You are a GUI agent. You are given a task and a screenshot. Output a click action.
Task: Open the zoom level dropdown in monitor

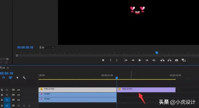[46, 47]
